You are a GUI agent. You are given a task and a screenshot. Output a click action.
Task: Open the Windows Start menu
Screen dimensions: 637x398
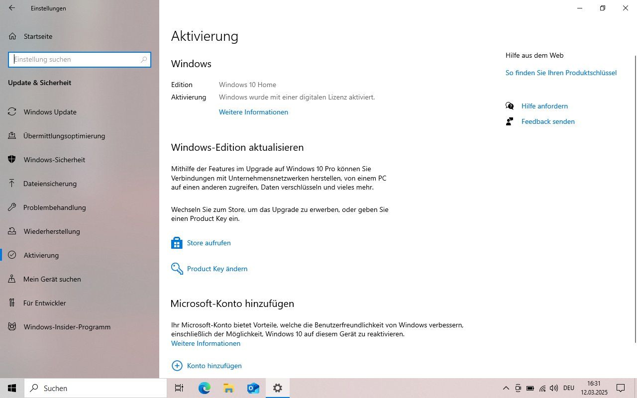12,388
